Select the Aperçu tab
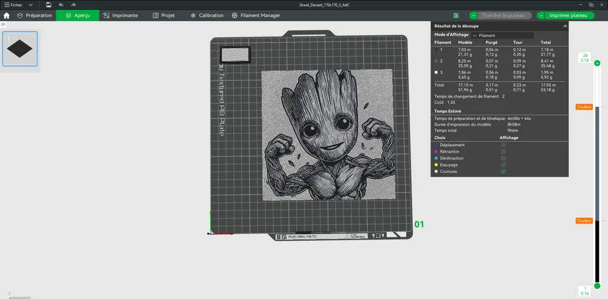608x299 pixels. click(x=78, y=16)
